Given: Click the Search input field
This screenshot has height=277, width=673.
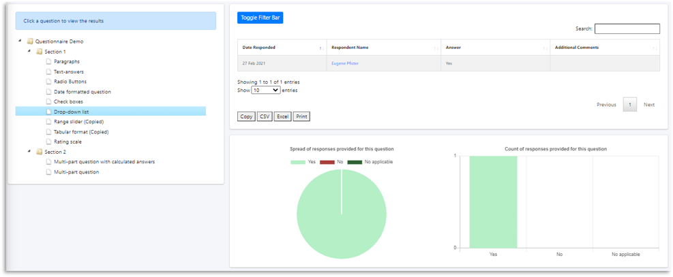Looking at the screenshot, I should pos(627,29).
